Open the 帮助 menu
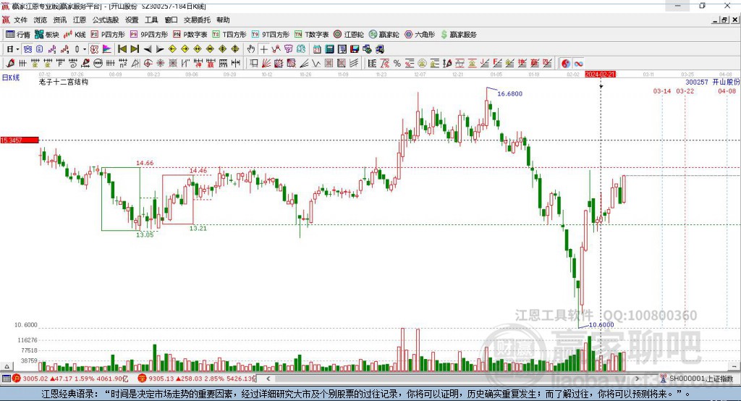This screenshot has height=401, width=741. pos(223,20)
